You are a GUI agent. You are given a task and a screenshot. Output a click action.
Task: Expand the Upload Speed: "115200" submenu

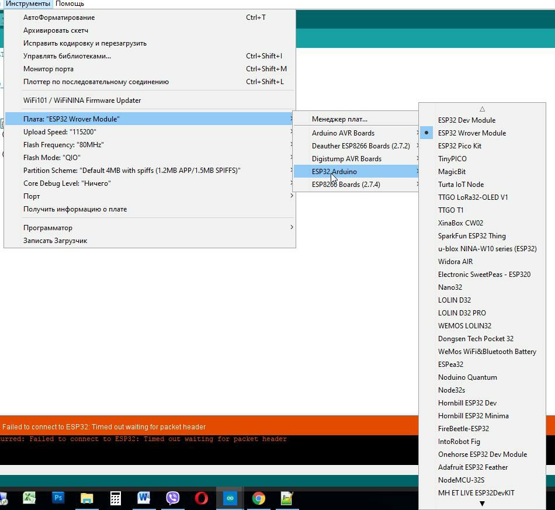coord(150,132)
